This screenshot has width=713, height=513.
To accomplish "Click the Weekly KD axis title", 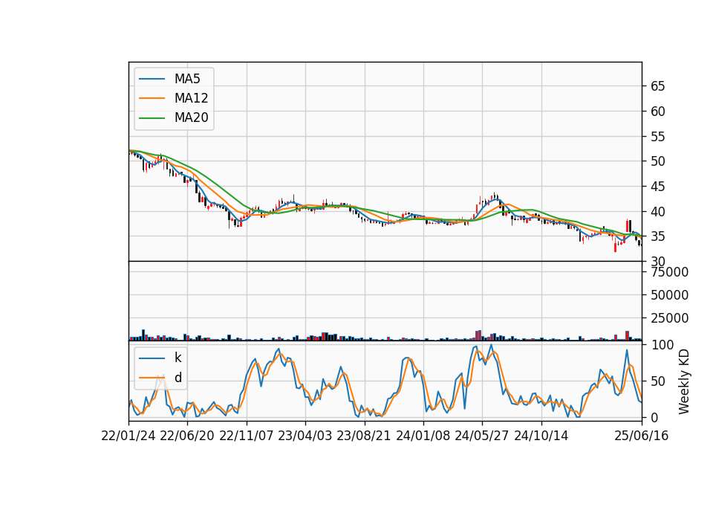I will 683,381.
